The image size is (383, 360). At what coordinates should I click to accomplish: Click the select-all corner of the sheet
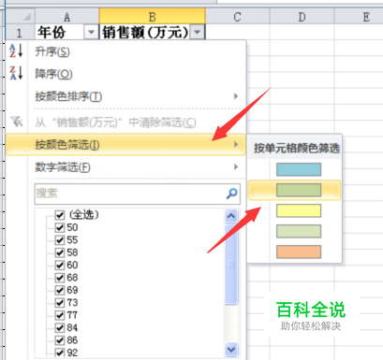point(20,16)
